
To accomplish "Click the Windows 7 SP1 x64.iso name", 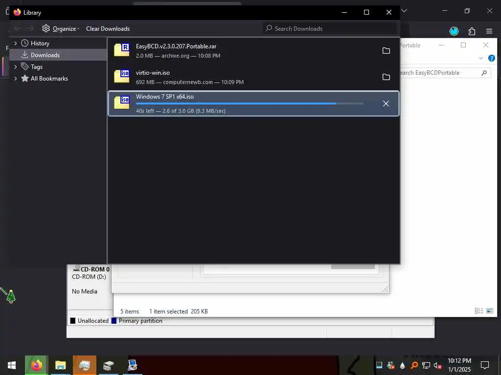I will click(165, 97).
